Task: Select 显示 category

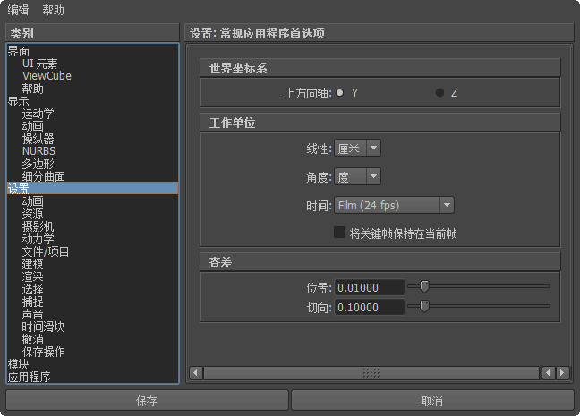Action: [x=92, y=101]
